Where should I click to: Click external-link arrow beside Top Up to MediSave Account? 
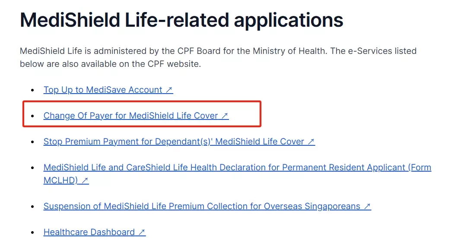(169, 90)
